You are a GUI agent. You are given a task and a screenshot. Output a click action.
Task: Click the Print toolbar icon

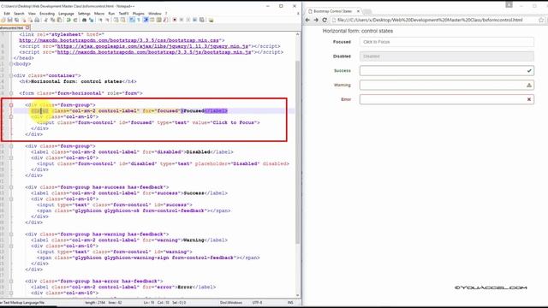[x=37, y=20]
